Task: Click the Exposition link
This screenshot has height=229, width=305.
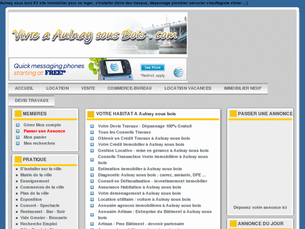Action: [x=31, y=199]
